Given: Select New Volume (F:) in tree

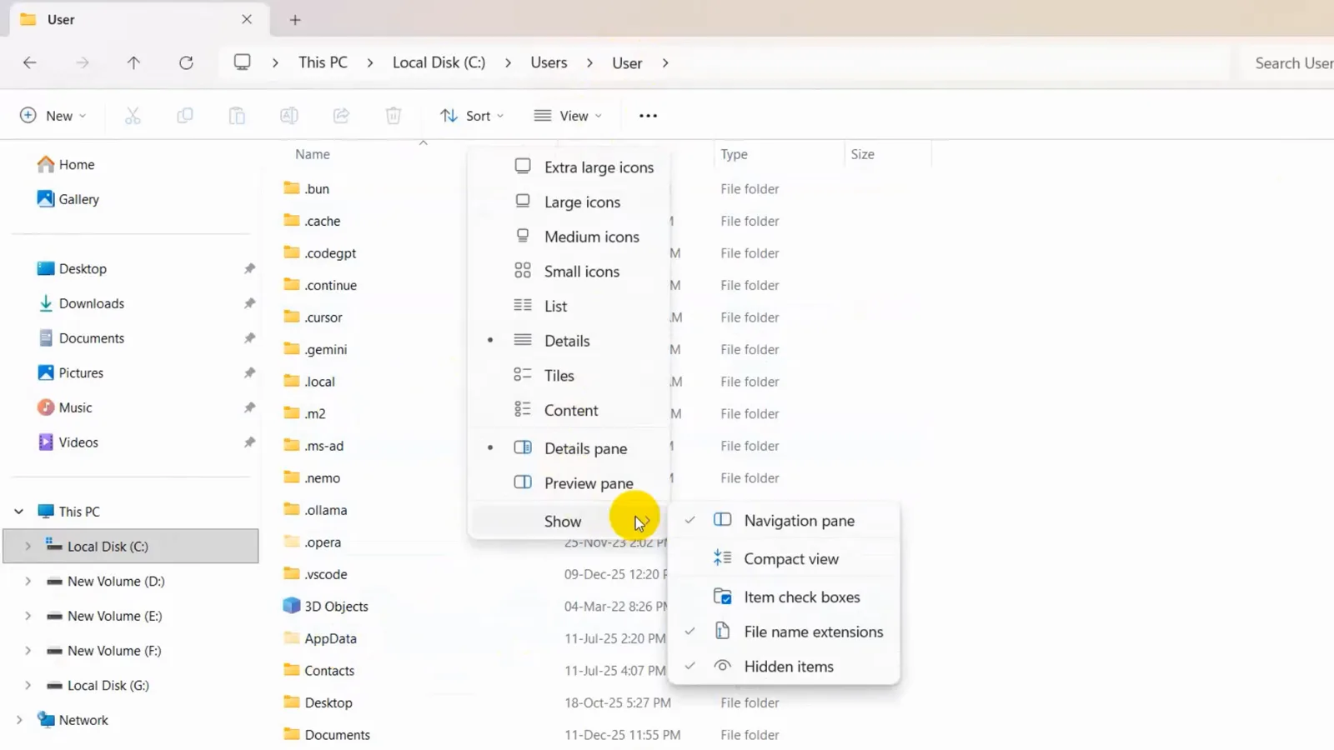Looking at the screenshot, I should (103, 651).
